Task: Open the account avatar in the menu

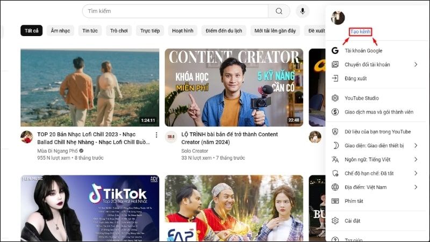Action: coord(338,18)
